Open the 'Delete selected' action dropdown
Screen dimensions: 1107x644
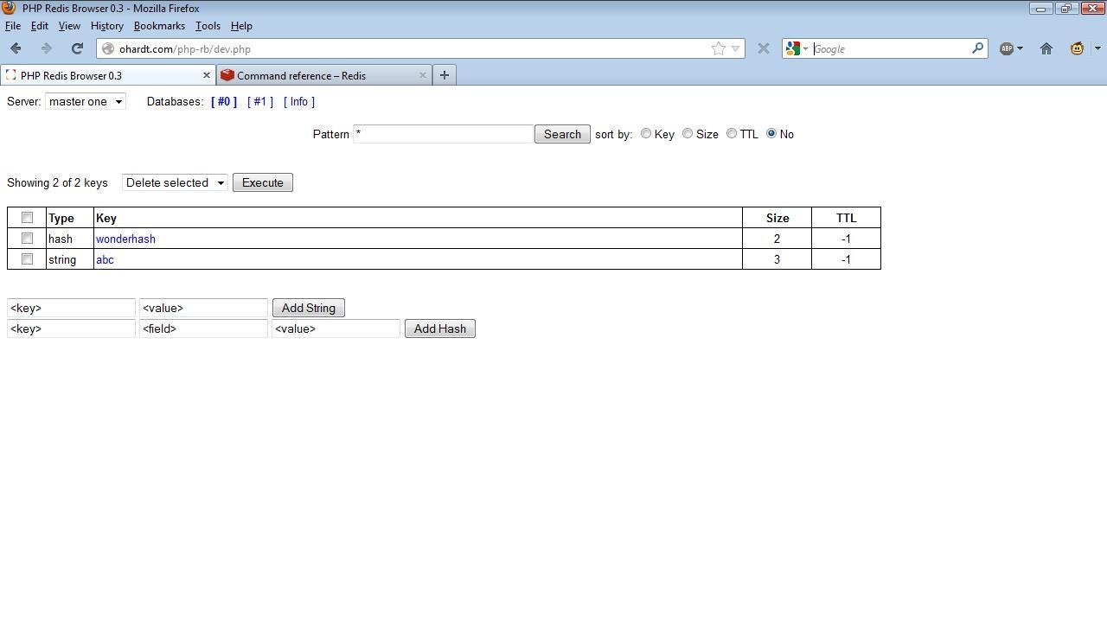tap(173, 182)
